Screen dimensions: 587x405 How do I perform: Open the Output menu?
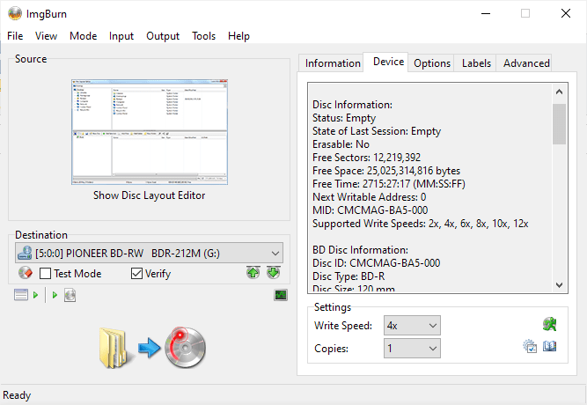(x=163, y=36)
